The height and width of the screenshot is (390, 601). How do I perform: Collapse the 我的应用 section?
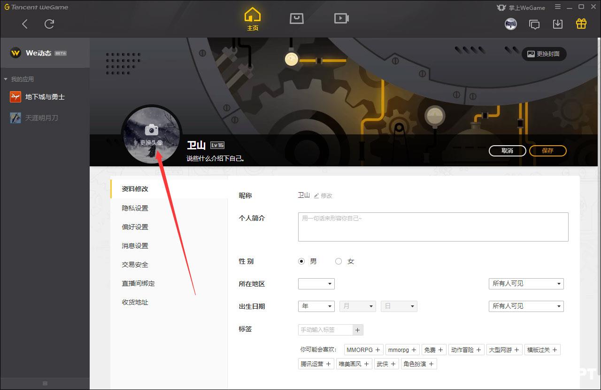click(x=6, y=79)
